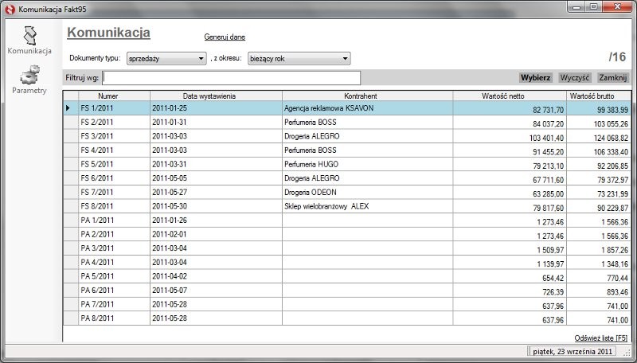Screen dimensions: 637x363
Task: Sort by the Numer column header
Action: (108, 96)
